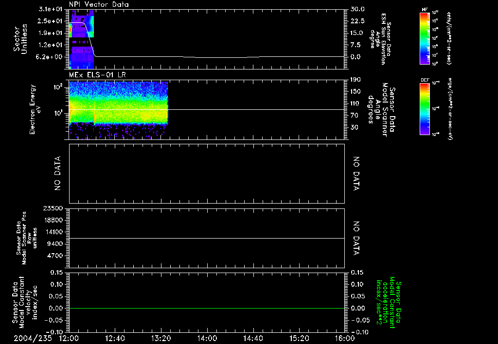Click the ELS electron energy spectrogram

(x=119, y=110)
